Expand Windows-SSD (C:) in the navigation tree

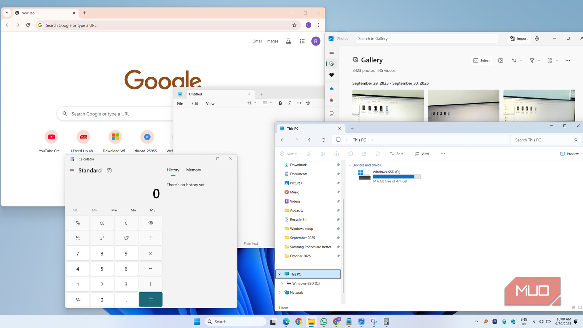pyautogui.click(x=282, y=283)
